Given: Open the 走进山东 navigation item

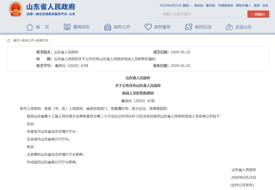Looking at the screenshot, I should pyautogui.click(x=243, y=27).
